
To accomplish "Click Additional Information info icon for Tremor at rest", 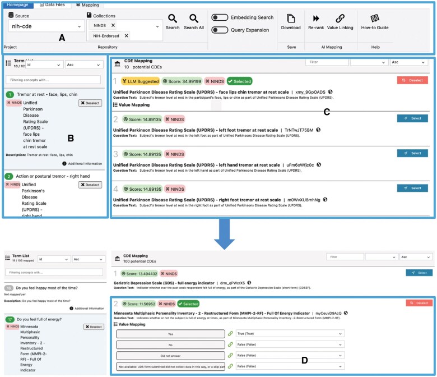I will pyautogui.click(x=64, y=163).
